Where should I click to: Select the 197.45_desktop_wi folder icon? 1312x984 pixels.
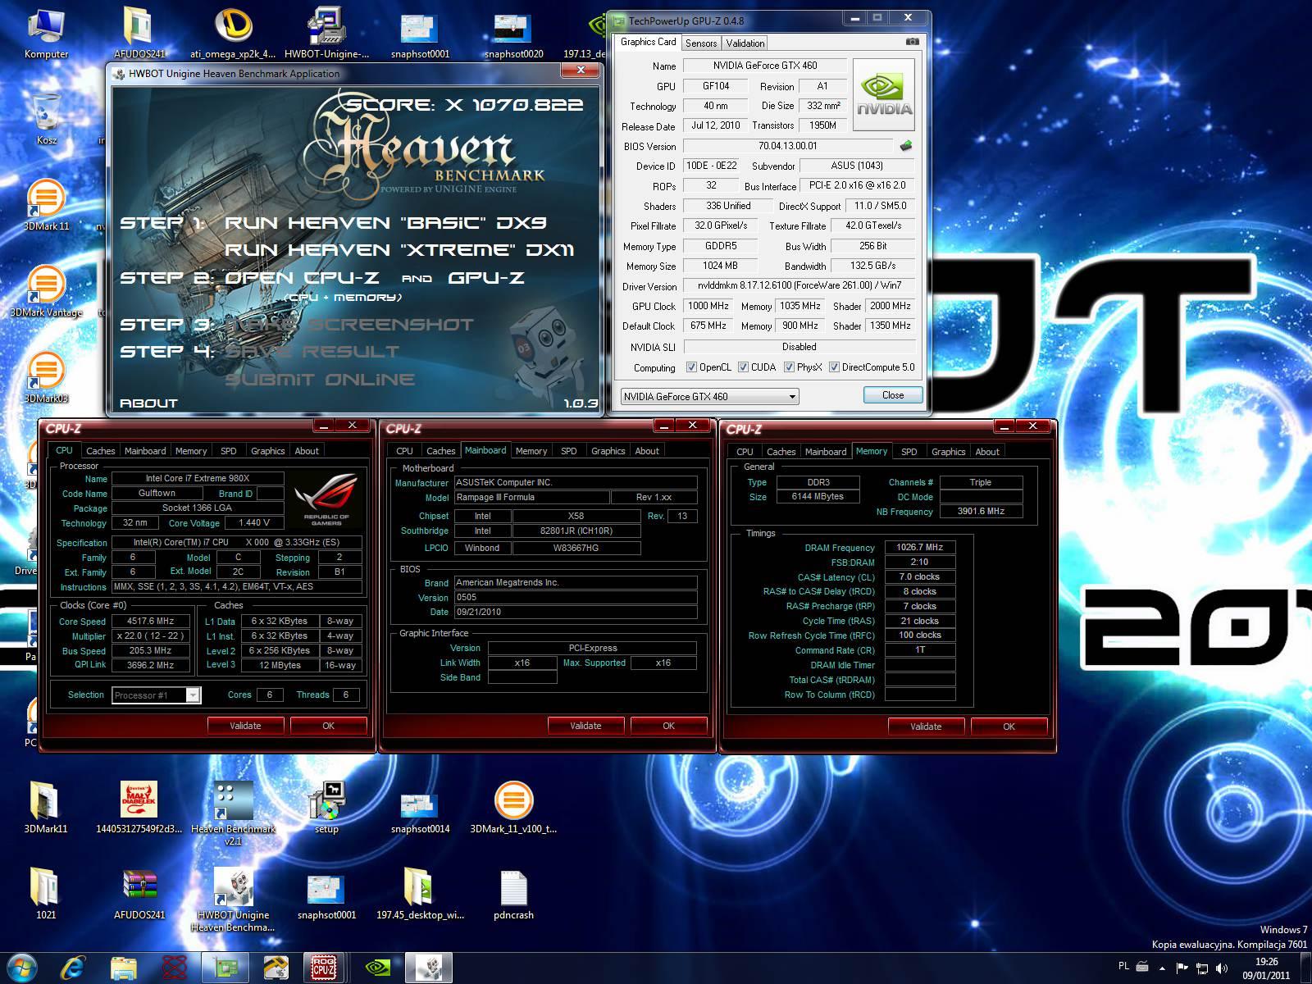pos(420,894)
